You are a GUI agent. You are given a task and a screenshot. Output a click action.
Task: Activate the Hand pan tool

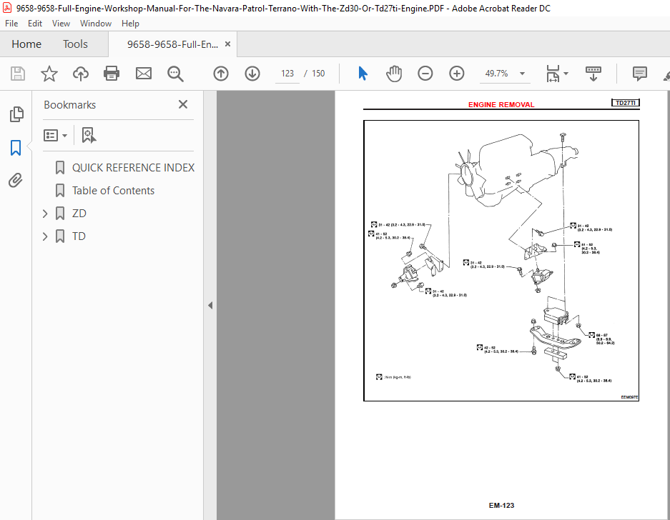(x=394, y=74)
